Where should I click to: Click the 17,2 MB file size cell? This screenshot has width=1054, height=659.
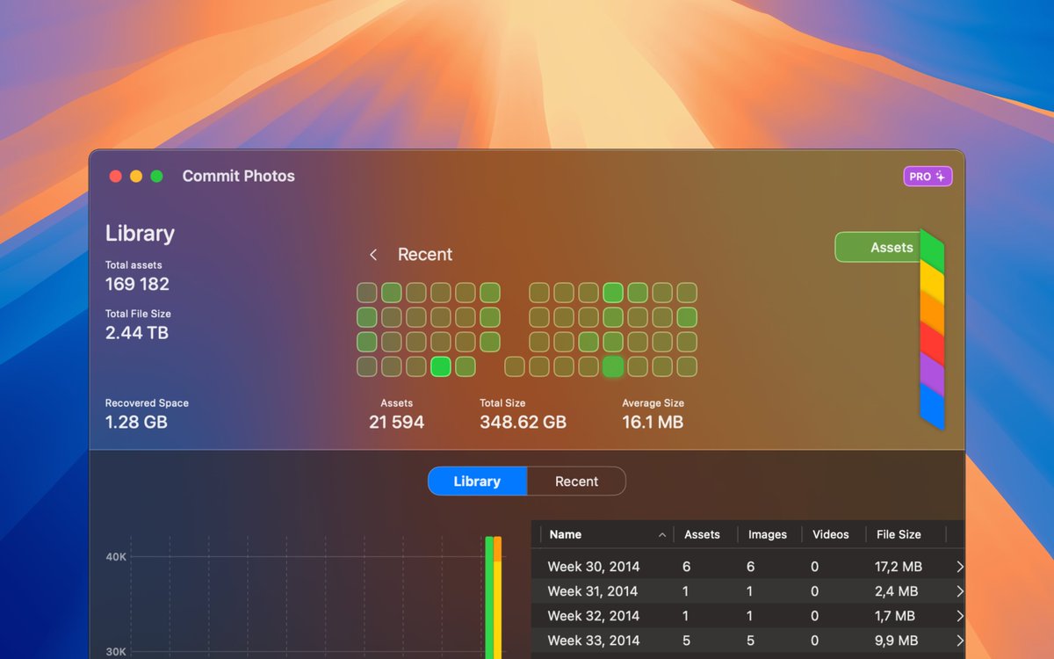[897, 567]
